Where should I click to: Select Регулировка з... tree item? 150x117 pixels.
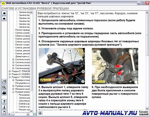[x=22, y=83]
